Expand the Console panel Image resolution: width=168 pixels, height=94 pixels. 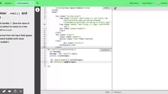(x=118, y=92)
